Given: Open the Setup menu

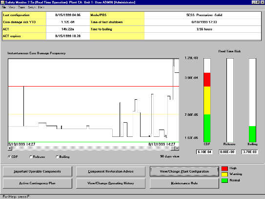Looking at the screenshot, I should coord(32,7).
